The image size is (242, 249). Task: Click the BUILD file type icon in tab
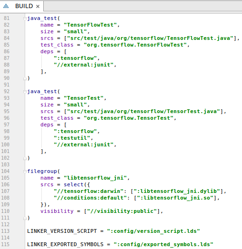coord(6,6)
